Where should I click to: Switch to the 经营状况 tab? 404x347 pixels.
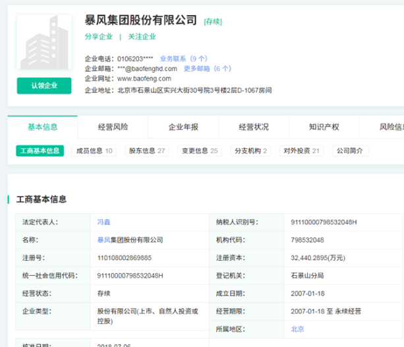click(x=254, y=127)
